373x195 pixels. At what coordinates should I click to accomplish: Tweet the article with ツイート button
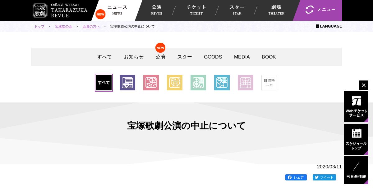point(324,177)
